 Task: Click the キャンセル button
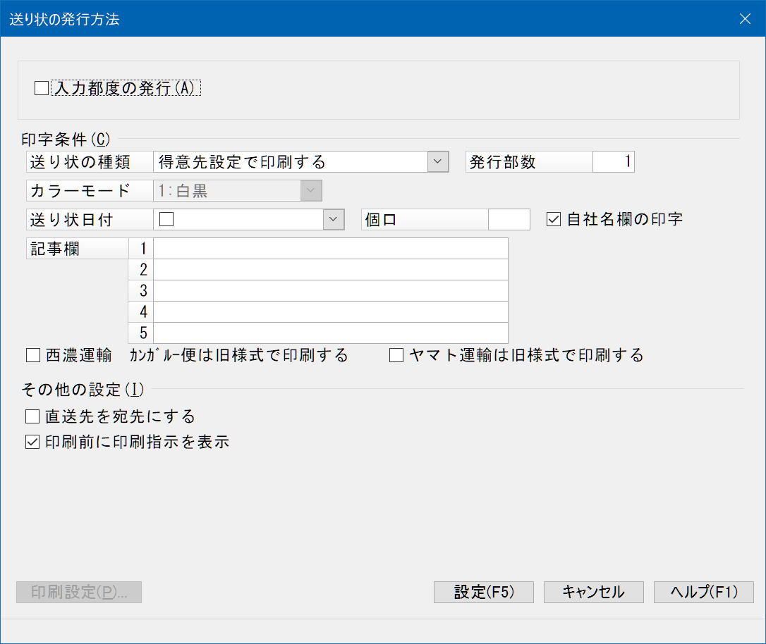(593, 593)
